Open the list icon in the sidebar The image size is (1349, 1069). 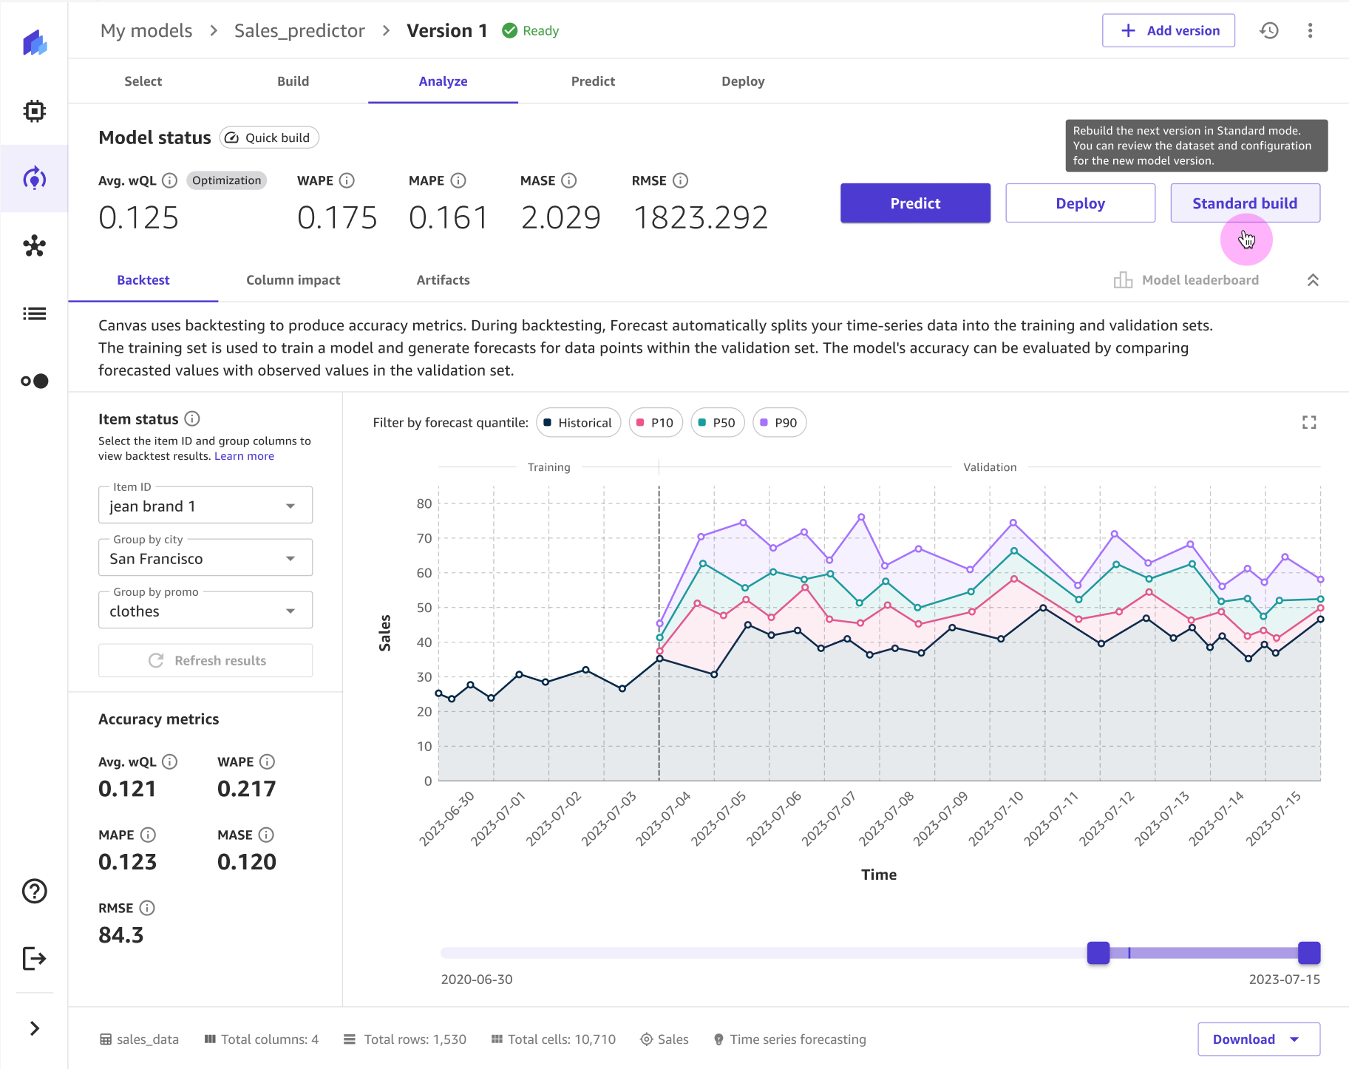tap(34, 313)
